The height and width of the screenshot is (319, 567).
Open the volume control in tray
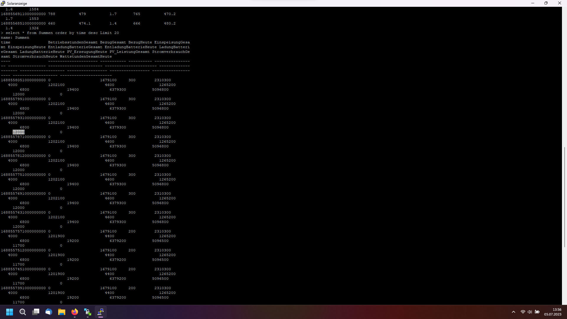pyautogui.click(x=530, y=312)
